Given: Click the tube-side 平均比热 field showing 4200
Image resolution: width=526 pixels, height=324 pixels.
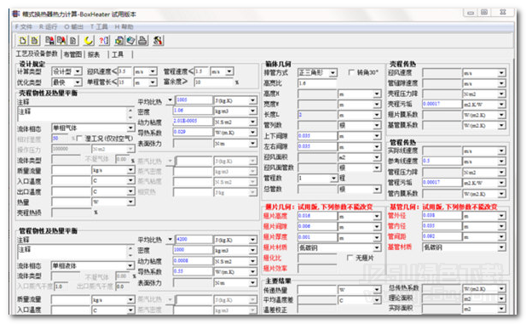Looking at the screenshot, I should coord(194,239).
